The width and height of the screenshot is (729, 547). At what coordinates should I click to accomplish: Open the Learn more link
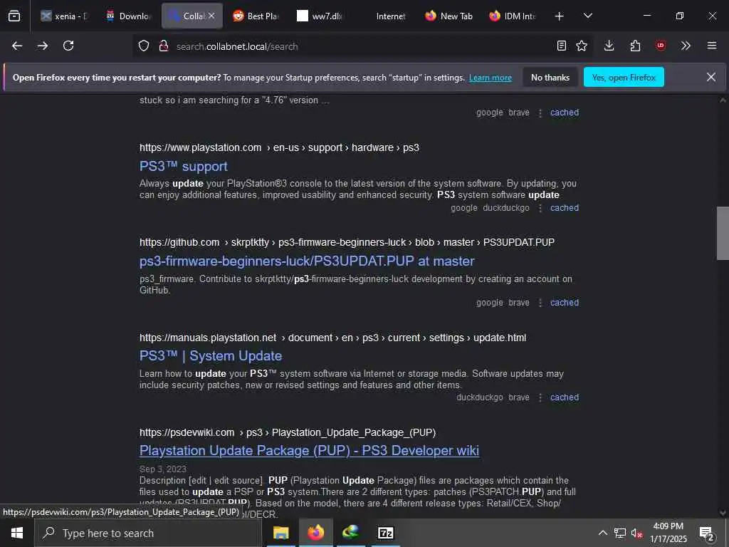pos(490,78)
